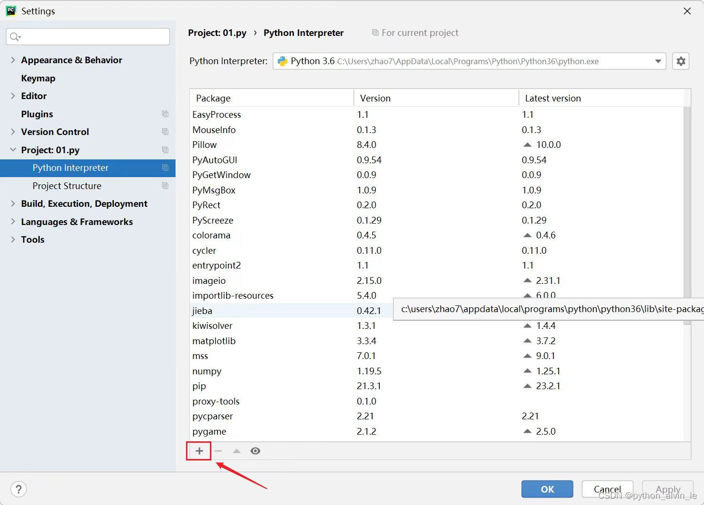Toggle the show early releases eye icon
Viewport: 704px width, 505px height.
click(255, 451)
